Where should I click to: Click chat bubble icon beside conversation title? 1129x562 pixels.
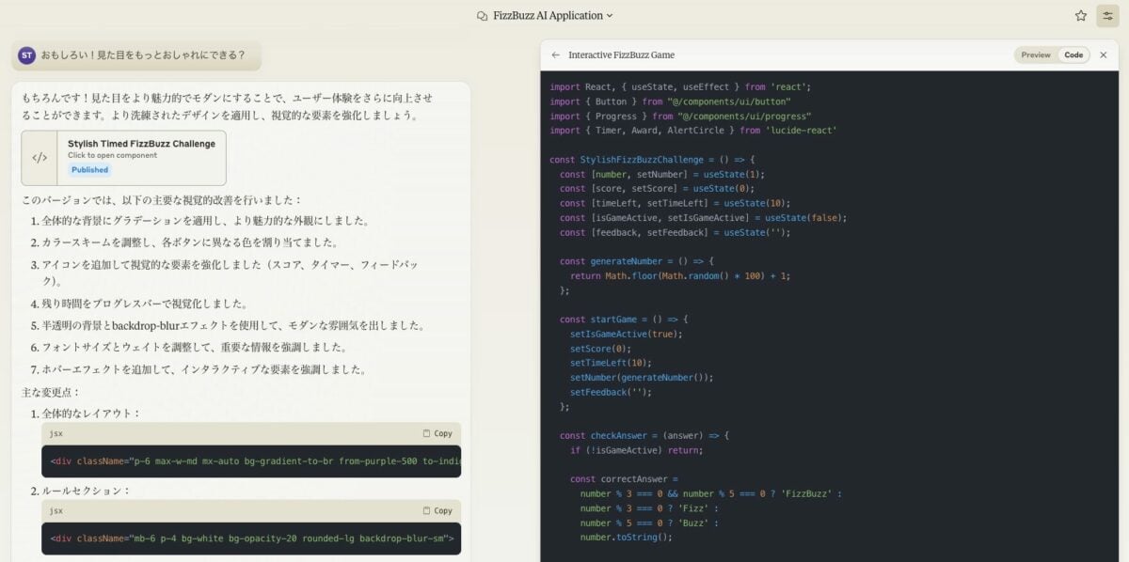483,16
